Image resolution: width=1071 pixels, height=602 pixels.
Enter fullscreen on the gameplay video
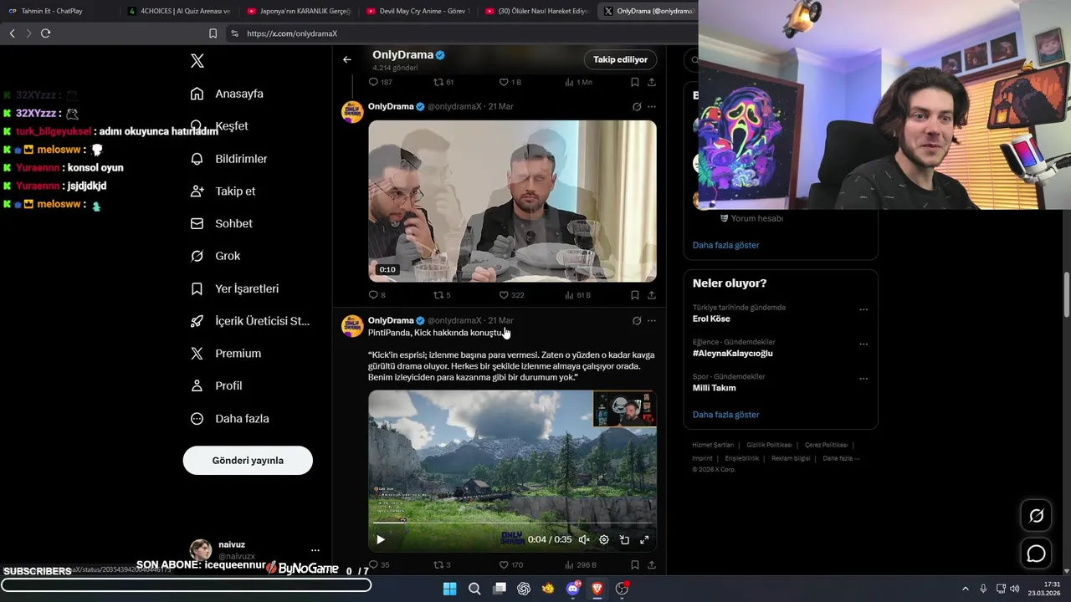tap(644, 540)
